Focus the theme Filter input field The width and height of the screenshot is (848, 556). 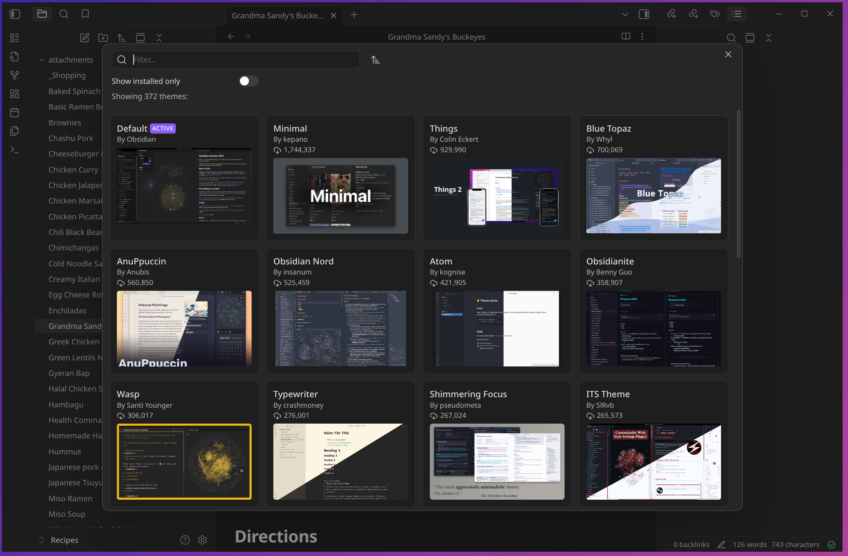(x=245, y=60)
